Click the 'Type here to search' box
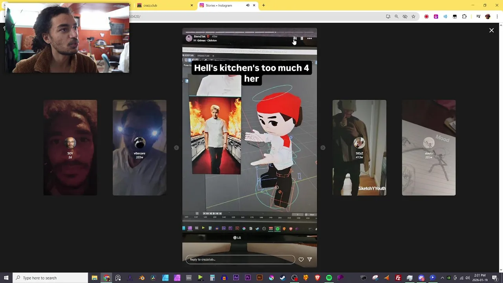The width and height of the screenshot is (503, 283). (50, 278)
